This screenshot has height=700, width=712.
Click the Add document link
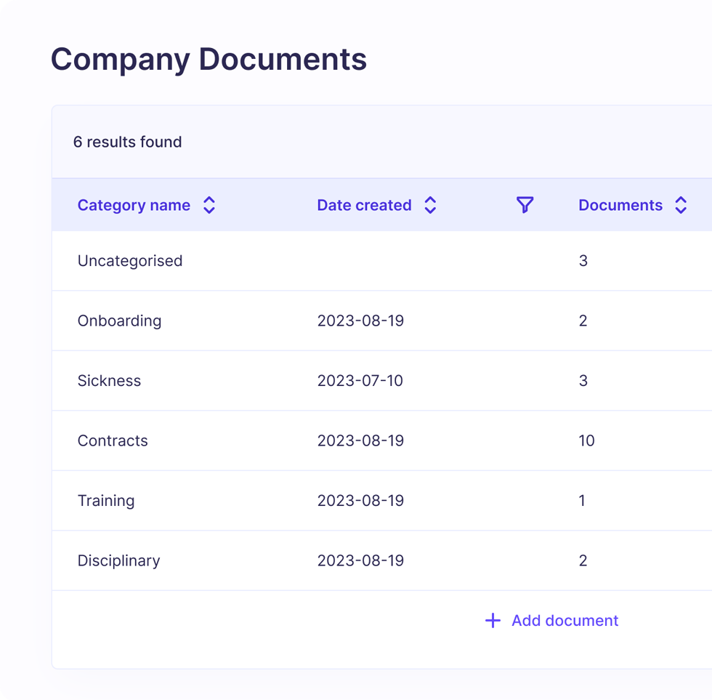pyautogui.click(x=565, y=620)
